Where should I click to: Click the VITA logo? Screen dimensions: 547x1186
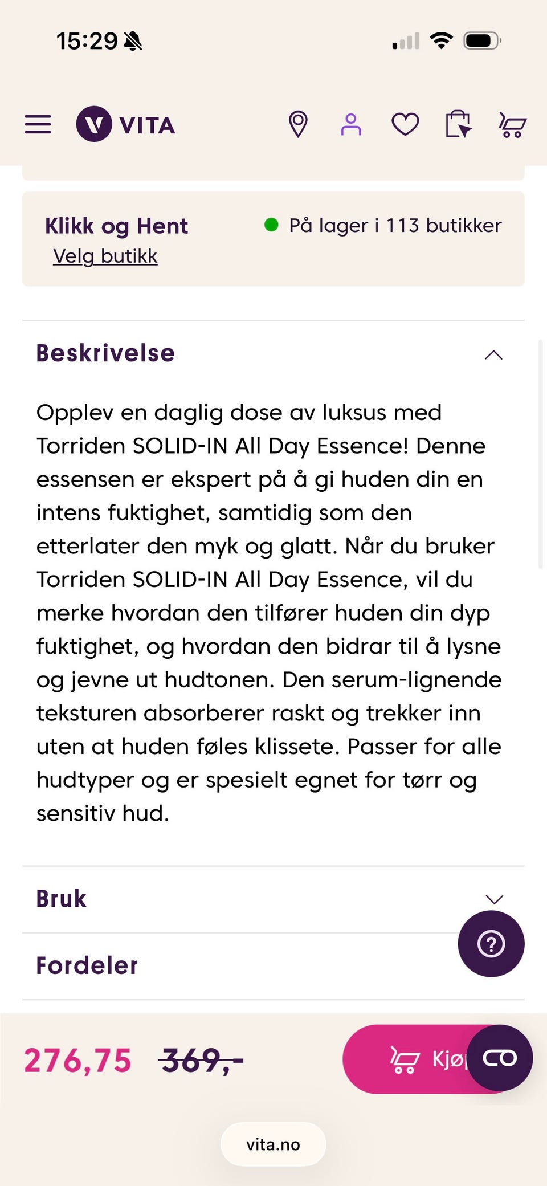click(x=126, y=124)
